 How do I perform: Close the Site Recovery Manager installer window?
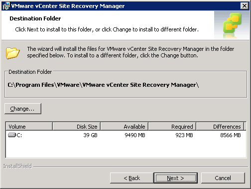pos(245,6)
